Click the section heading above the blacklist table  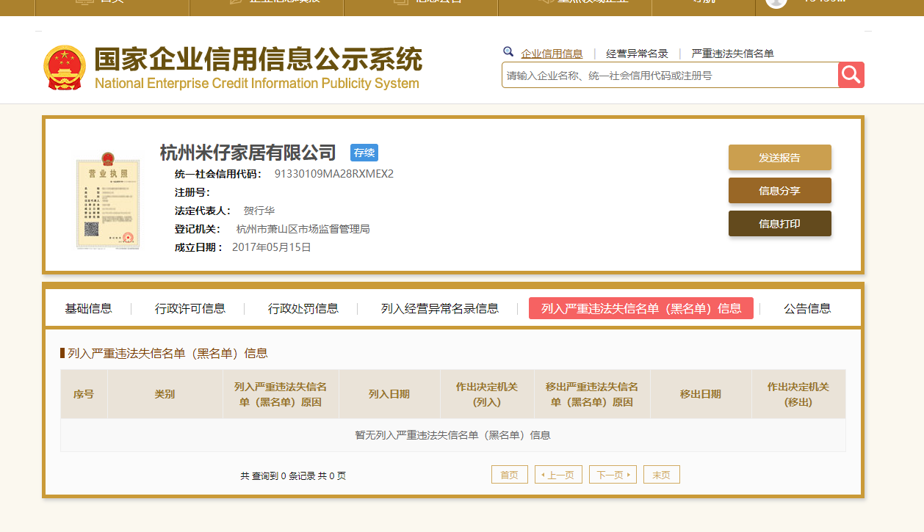tap(167, 353)
